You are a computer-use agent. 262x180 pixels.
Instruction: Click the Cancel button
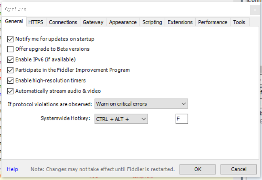[239, 169]
